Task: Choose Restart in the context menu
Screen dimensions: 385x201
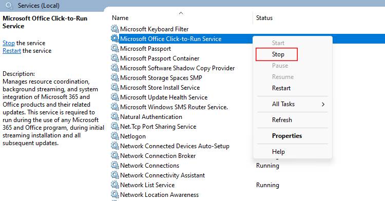Action: click(x=281, y=88)
